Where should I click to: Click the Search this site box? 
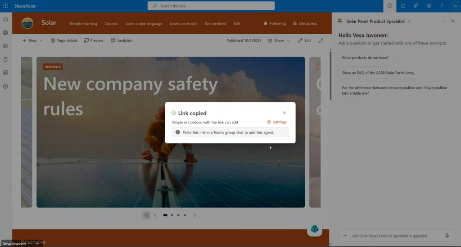[x=211, y=6]
